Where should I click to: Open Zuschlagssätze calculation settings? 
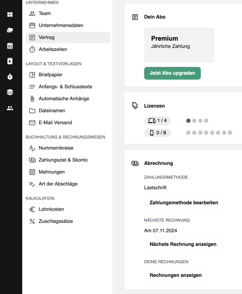68,221
